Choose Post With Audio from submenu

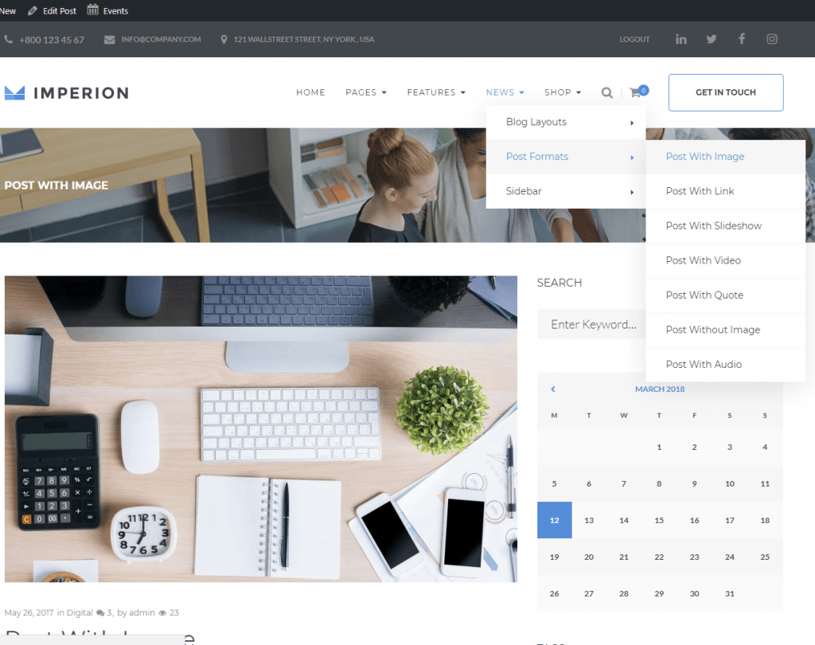[x=704, y=365]
